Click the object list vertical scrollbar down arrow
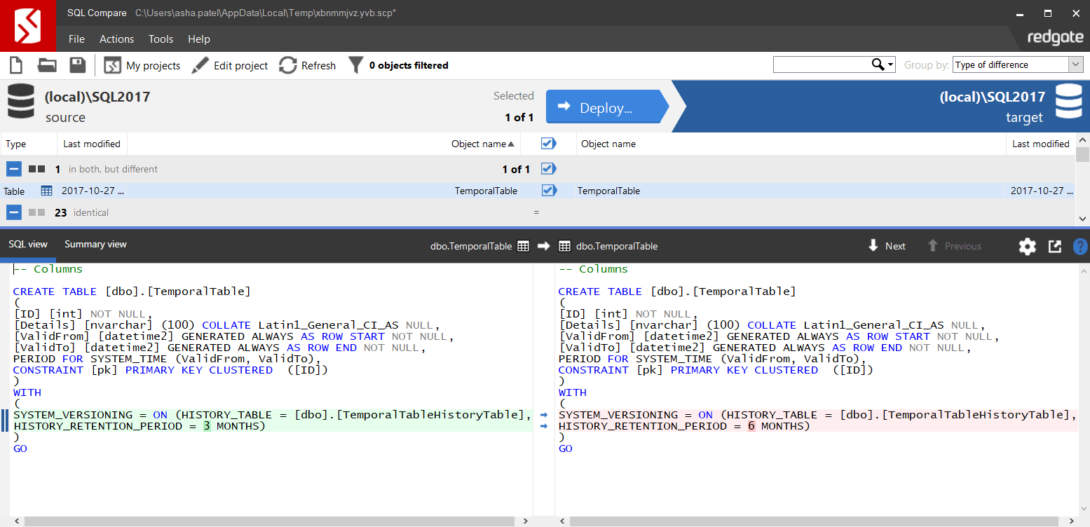This screenshot has width=1090, height=527. click(1082, 219)
